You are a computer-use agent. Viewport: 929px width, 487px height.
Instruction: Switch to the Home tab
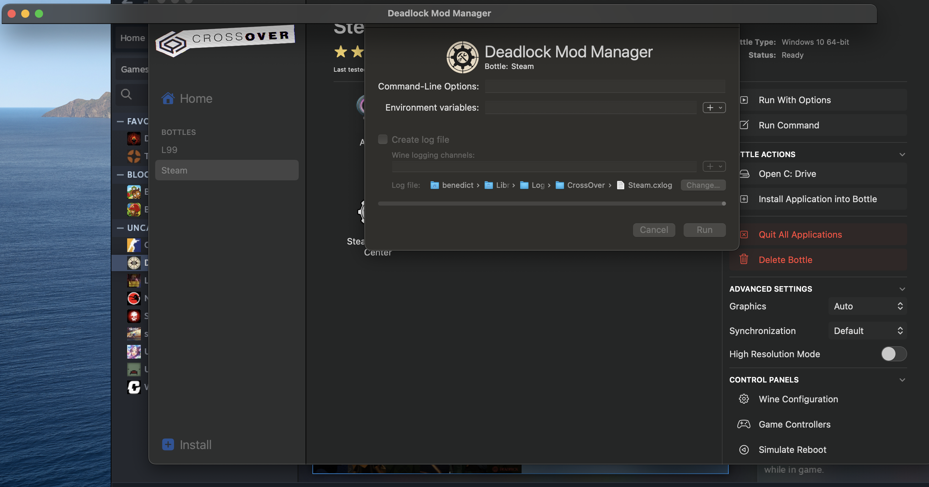coord(132,38)
